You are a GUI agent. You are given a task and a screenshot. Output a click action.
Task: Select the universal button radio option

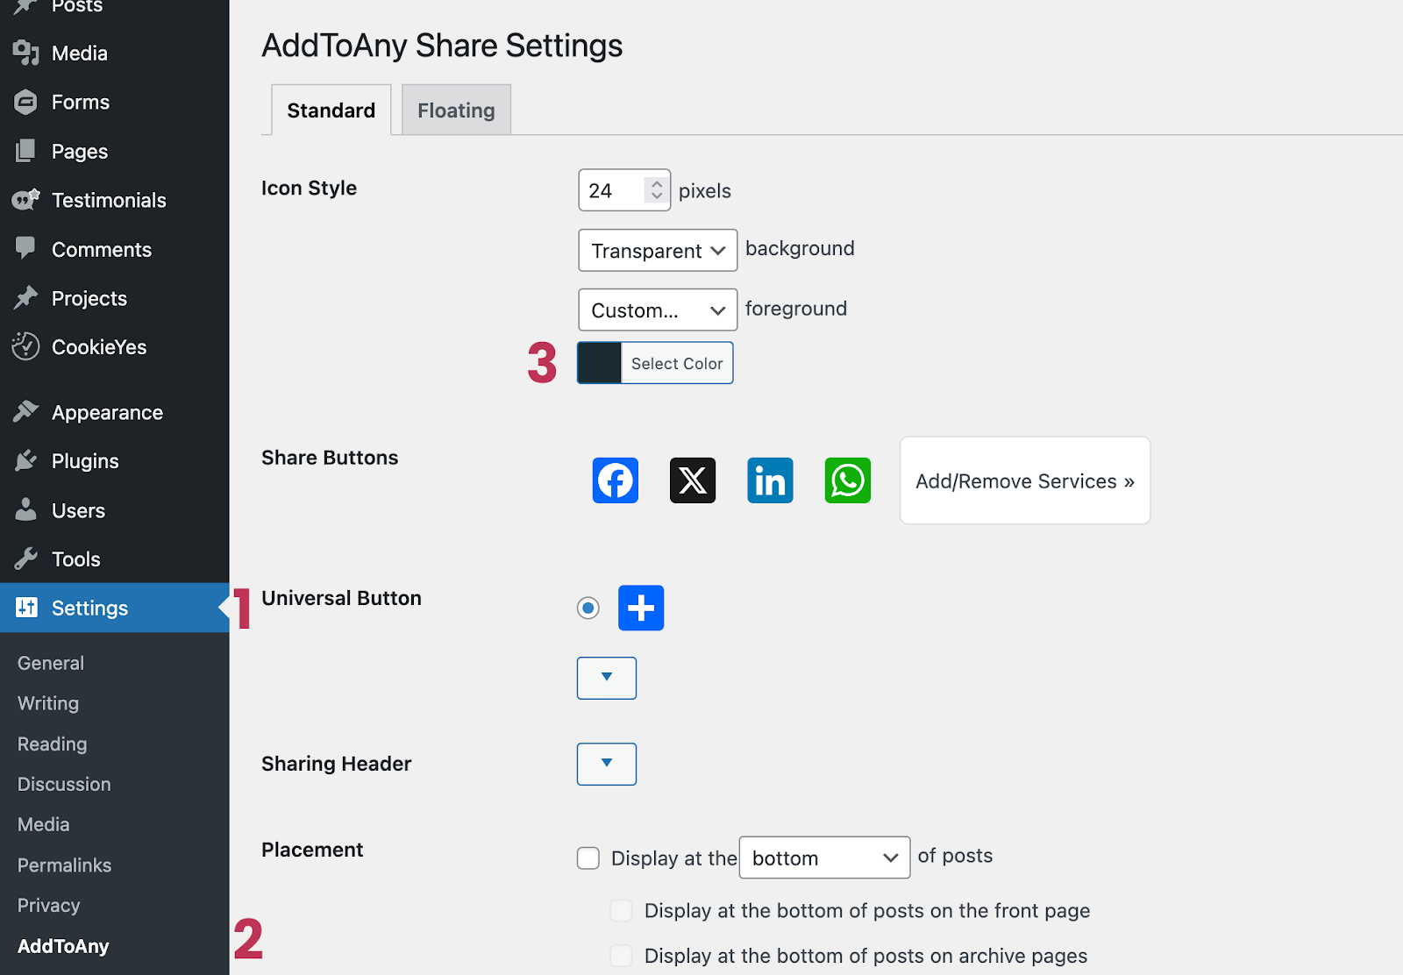(588, 608)
